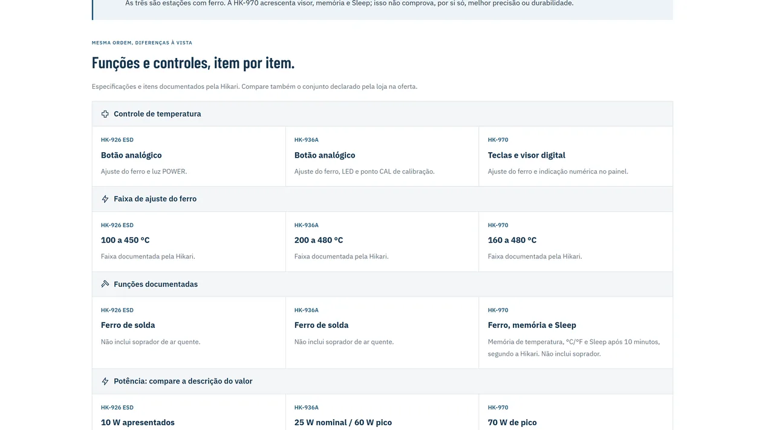Click "Teclas e visor digital" in HK-970 column
This screenshot has width=765, height=430.
pyautogui.click(x=527, y=155)
